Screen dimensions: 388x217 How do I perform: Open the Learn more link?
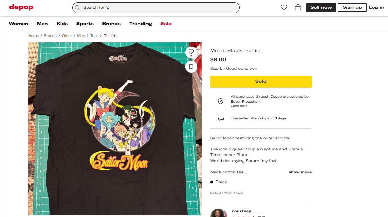click(x=239, y=106)
